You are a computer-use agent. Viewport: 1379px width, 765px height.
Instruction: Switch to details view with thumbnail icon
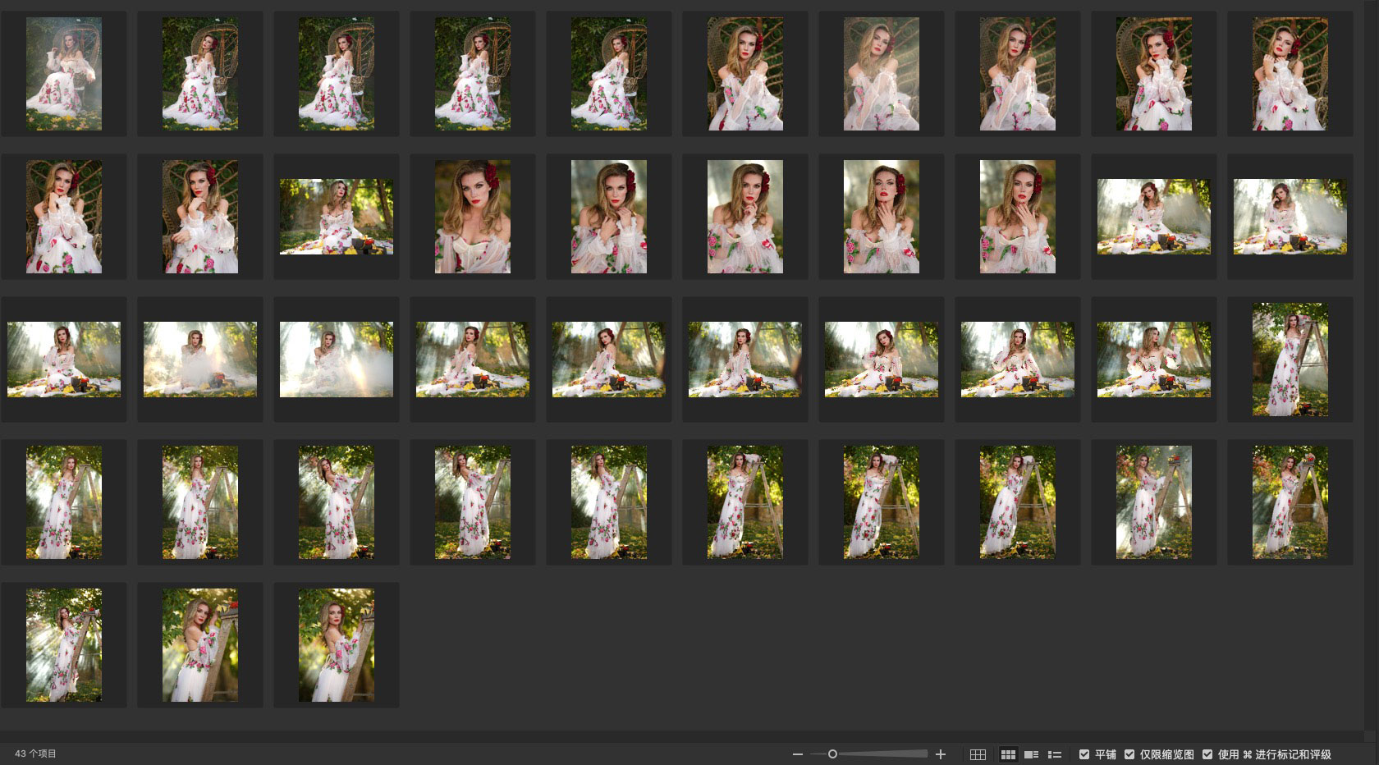pyautogui.click(x=1032, y=754)
